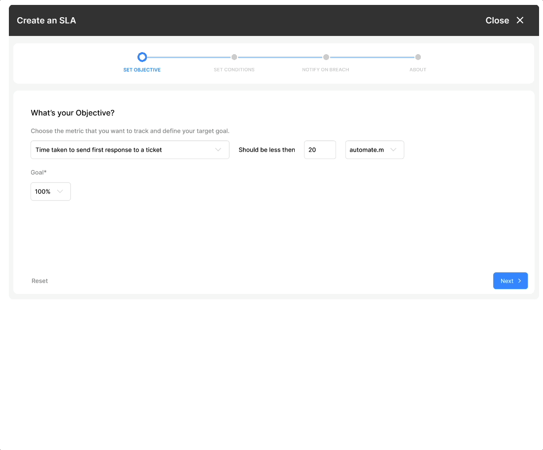The image size is (543, 450).
Task: Click the Next button
Action: [510, 281]
